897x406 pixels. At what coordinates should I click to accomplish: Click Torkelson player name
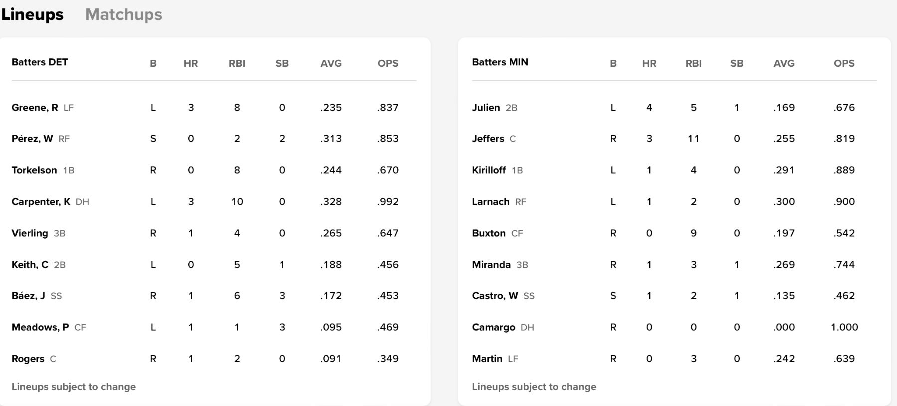(34, 170)
